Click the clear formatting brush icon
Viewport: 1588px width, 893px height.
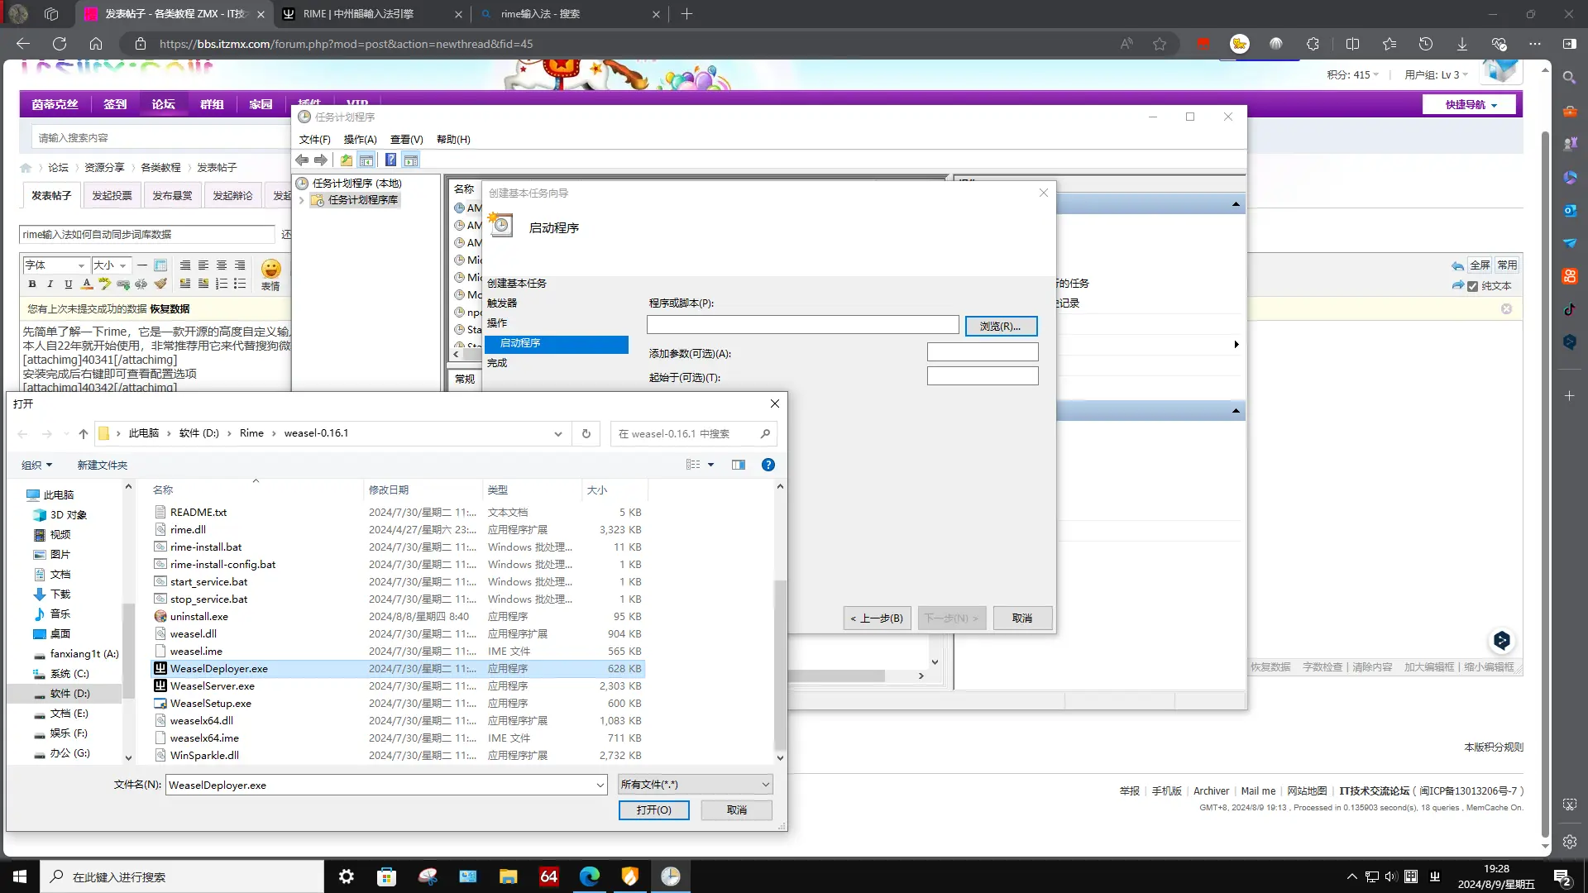160,284
